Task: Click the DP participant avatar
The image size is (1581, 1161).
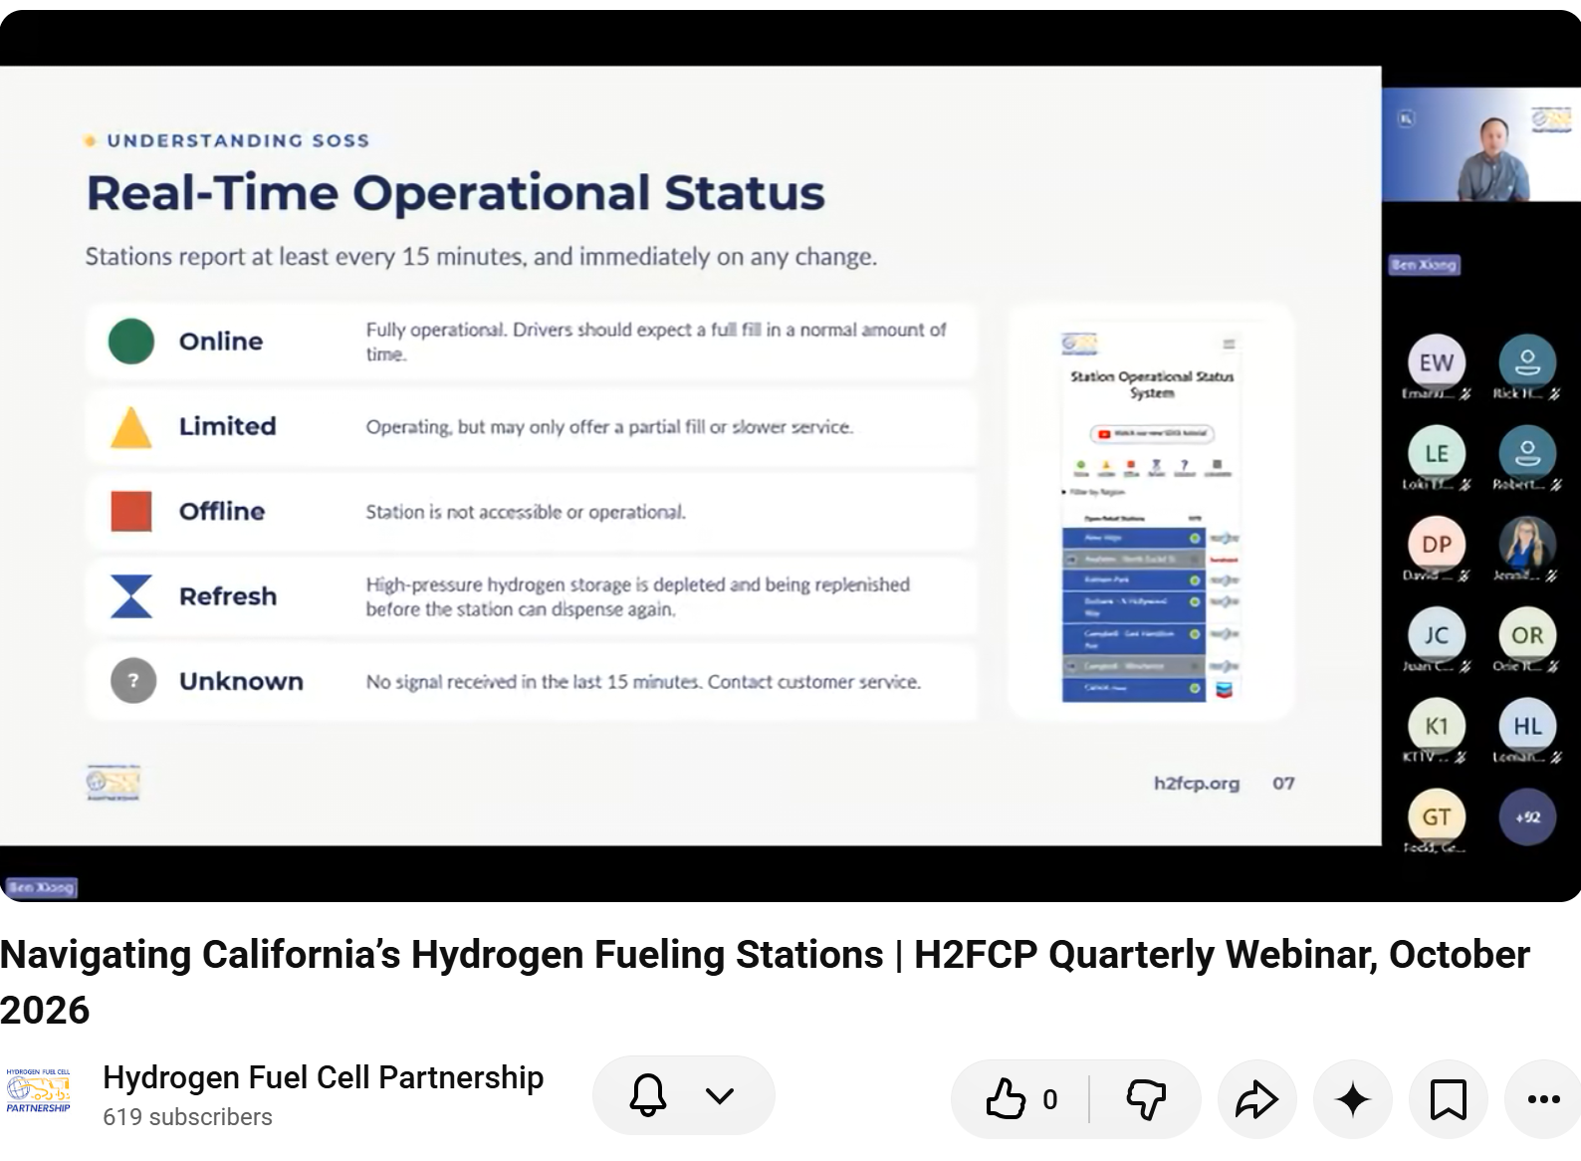Action: coord(1437,544)
